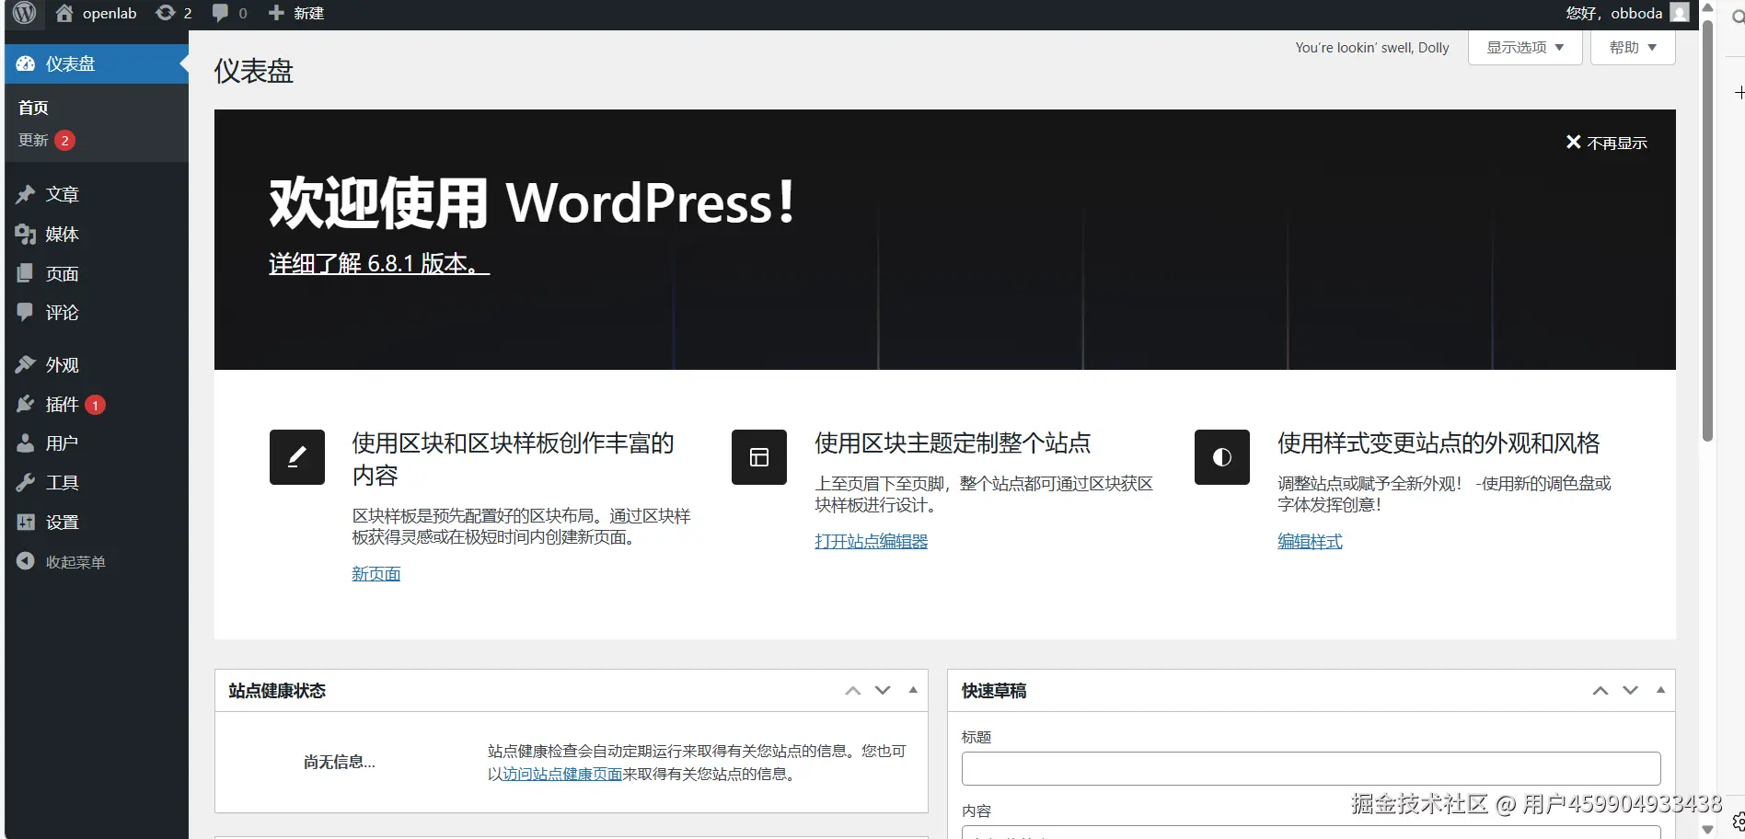Open comments bubble in admin bar
The width and height of the screenshot is (1745, 839).
(220, 13)
